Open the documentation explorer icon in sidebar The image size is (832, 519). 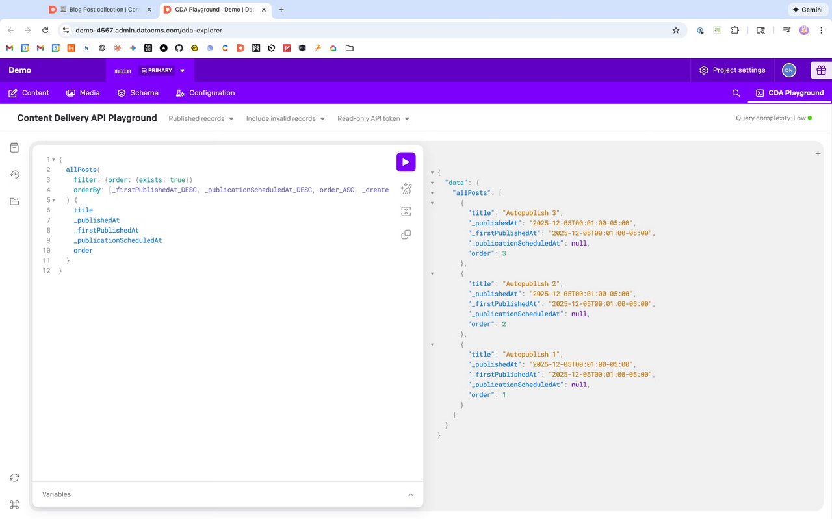pos(14,148)
